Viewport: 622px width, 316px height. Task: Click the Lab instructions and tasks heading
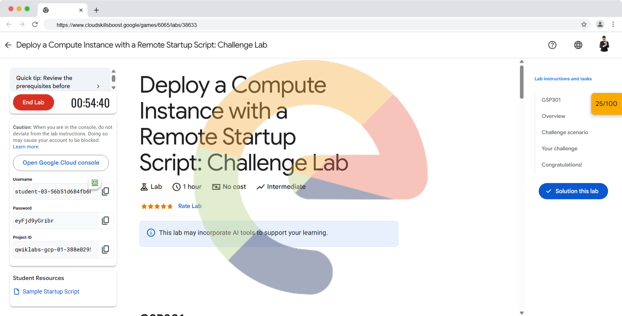(563, 79)
